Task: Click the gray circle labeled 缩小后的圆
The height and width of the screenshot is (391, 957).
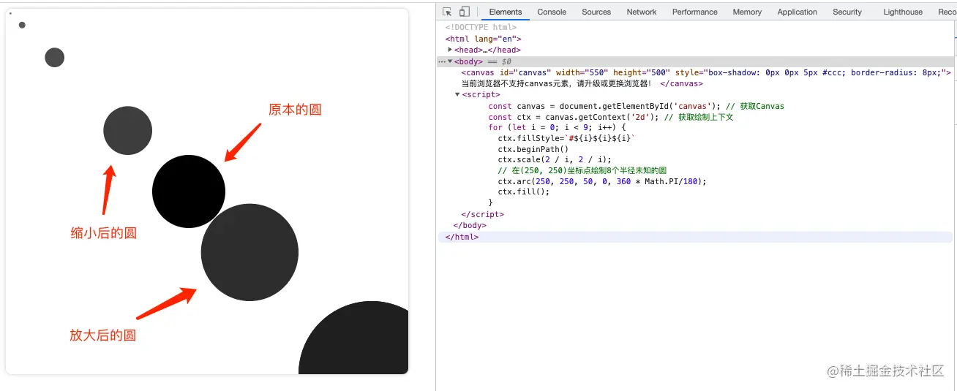Action: [x=127, y=131]
